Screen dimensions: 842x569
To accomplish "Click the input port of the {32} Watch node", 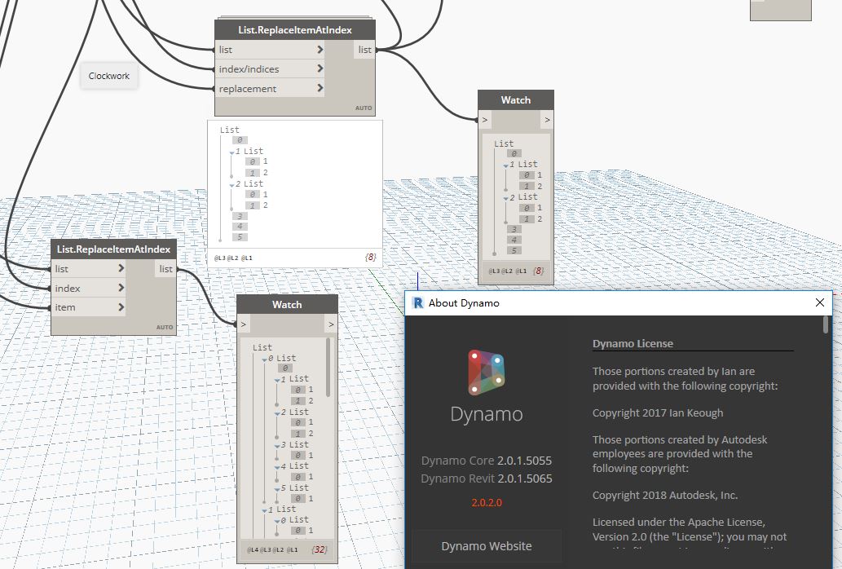I will 244,324.
